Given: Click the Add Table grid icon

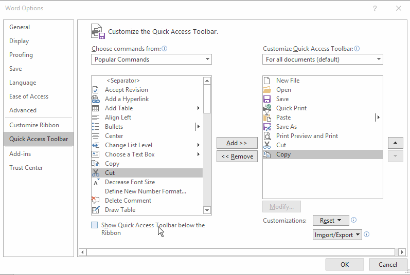Looking at the screenshot, I should coord(96,108).
